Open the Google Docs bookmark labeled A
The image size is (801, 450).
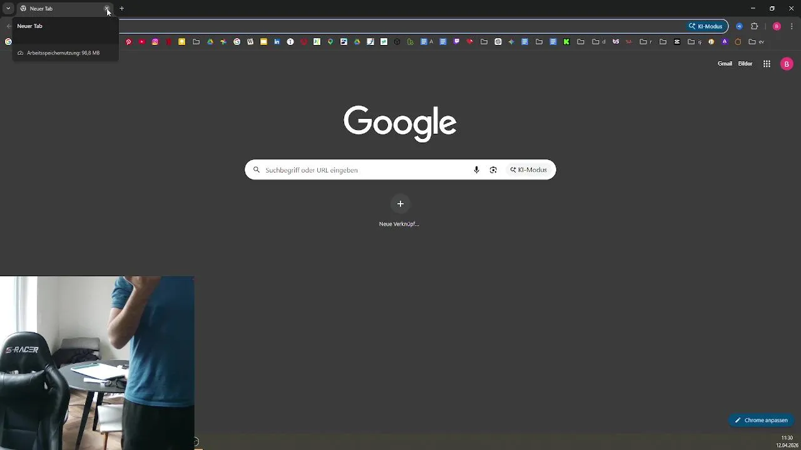point(427,42)
